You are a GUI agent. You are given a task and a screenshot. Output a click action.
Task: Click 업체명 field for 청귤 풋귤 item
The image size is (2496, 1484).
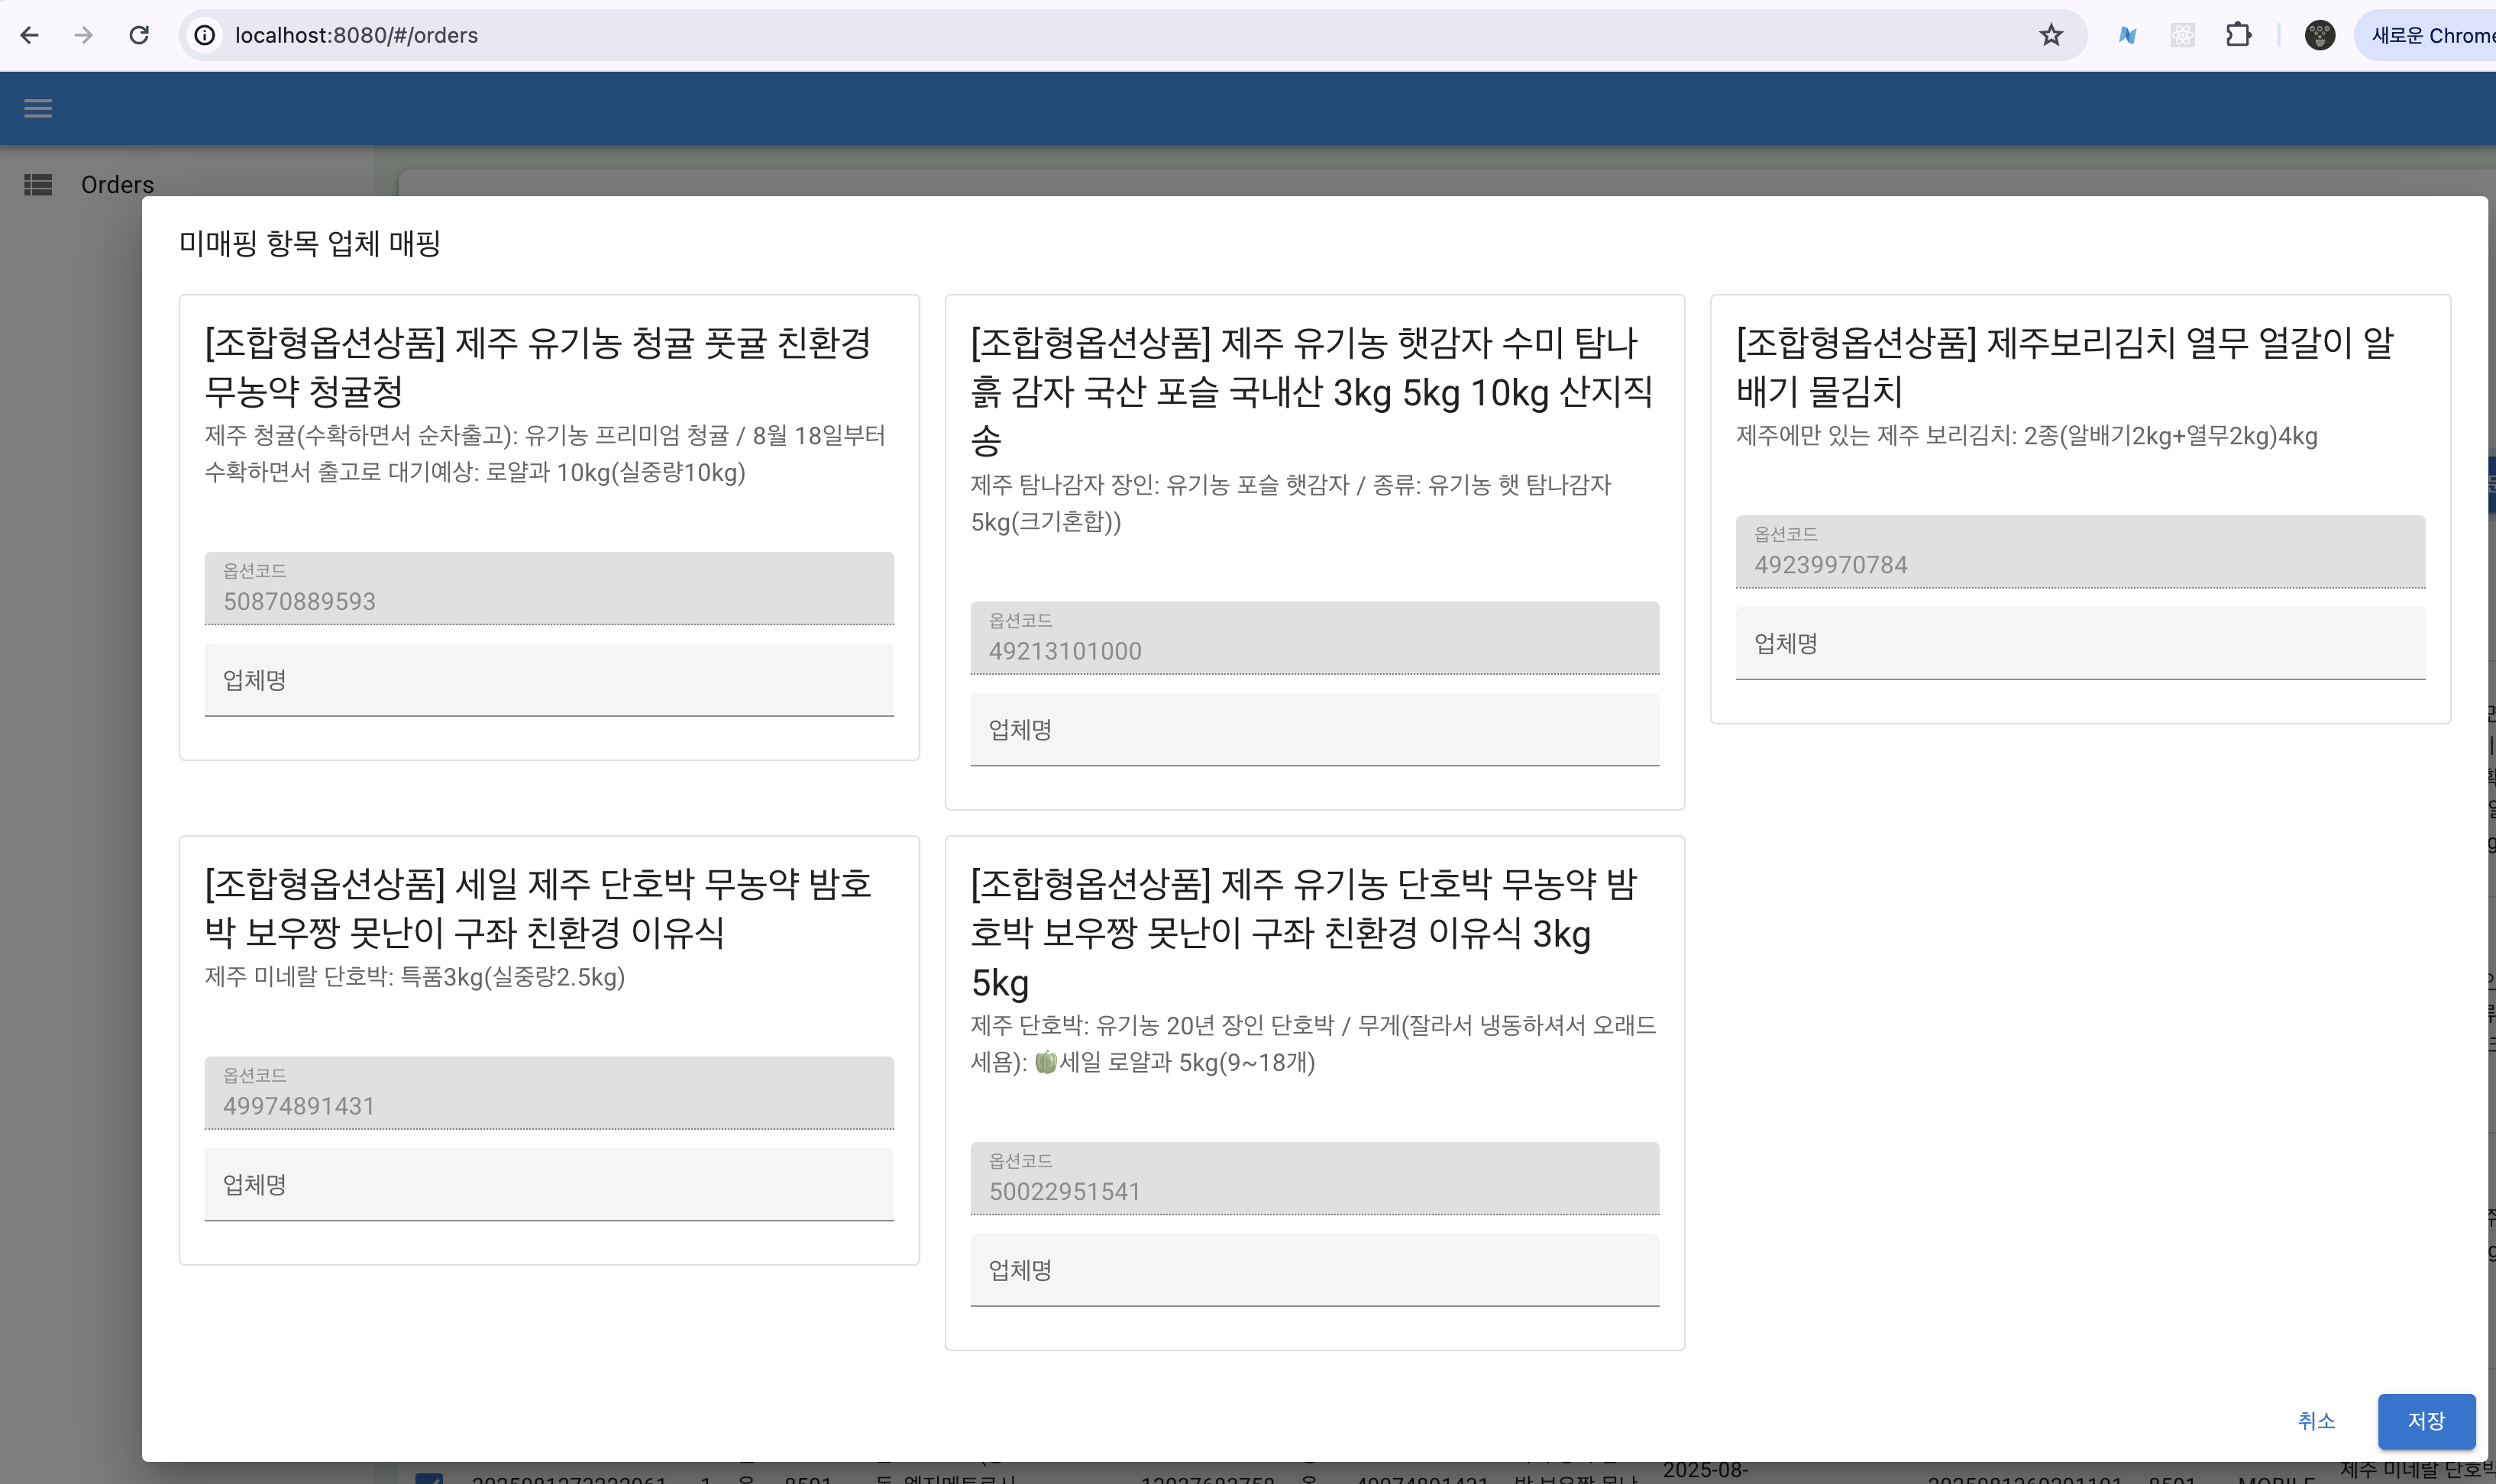click(x=548, y=680)
